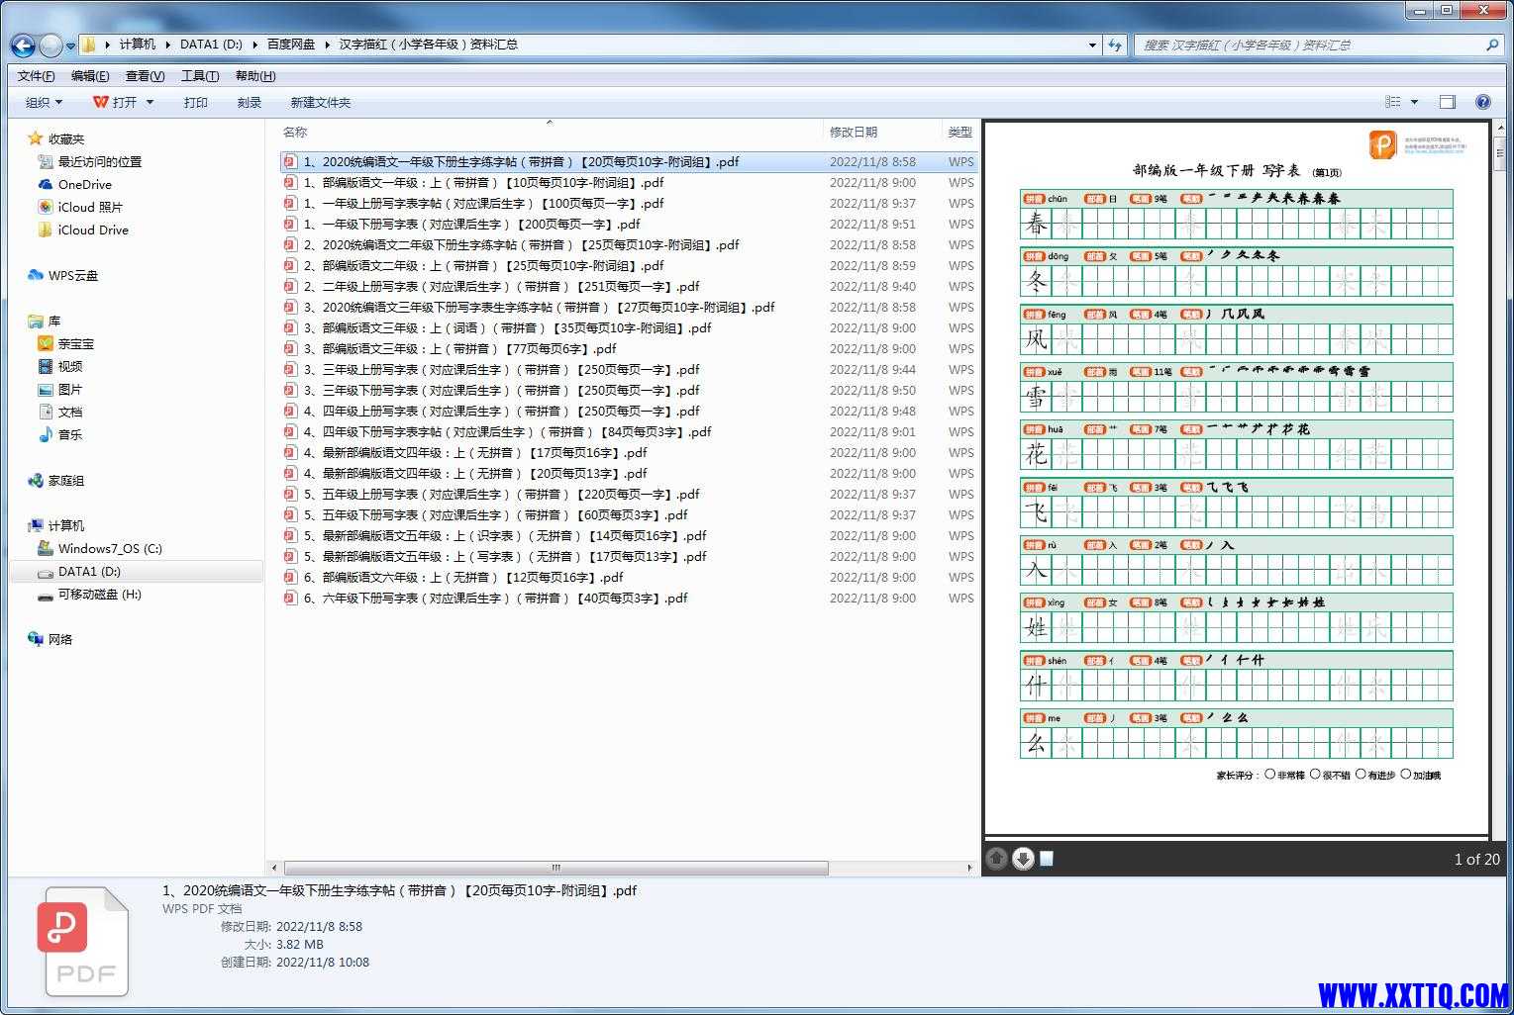
Task: Open the view options dropdown arrow
Action: click(x=1414, y=102)
